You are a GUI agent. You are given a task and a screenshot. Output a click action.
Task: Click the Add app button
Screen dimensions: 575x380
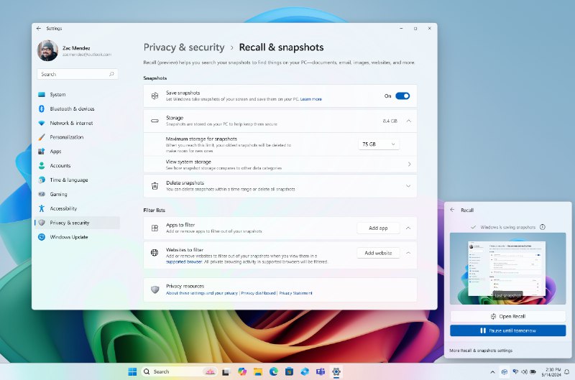coord(378,228)
